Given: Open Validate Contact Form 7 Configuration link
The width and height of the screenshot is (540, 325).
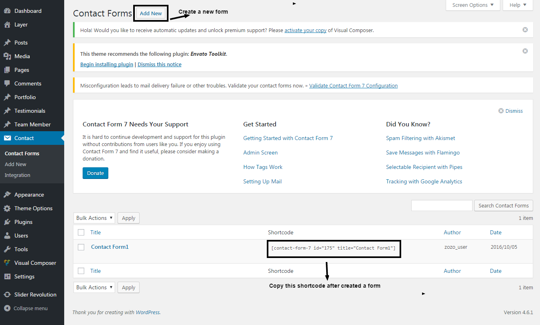Looking at the screenshot, I should (353, 85).
